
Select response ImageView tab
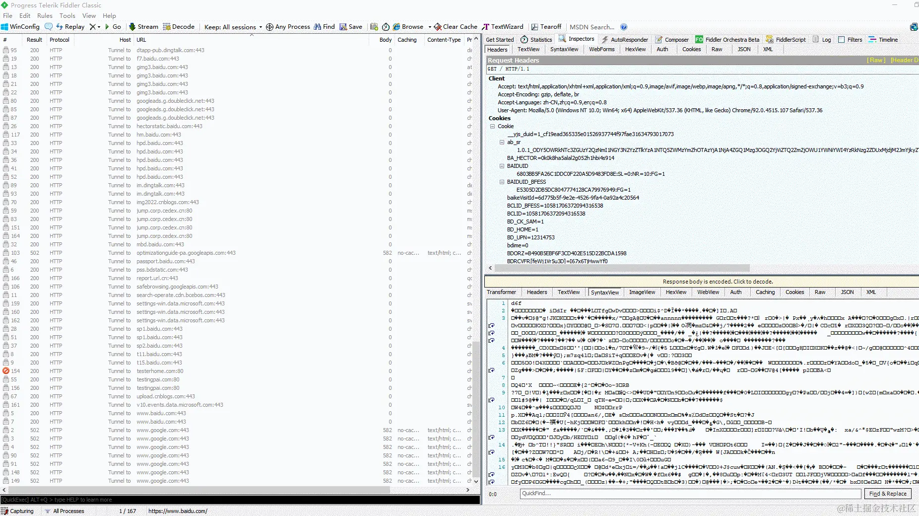pos(642,292)
